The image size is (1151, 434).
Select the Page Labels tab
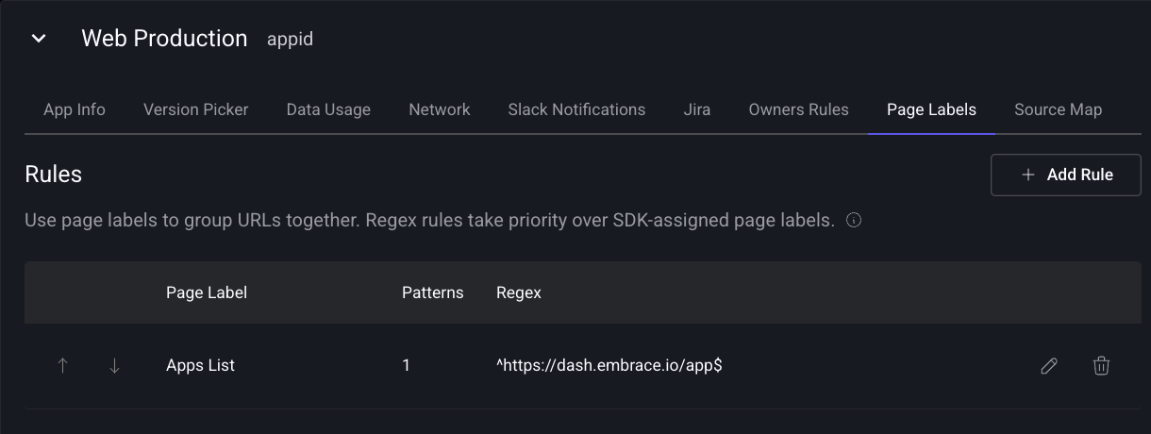[x=931, y=109]
